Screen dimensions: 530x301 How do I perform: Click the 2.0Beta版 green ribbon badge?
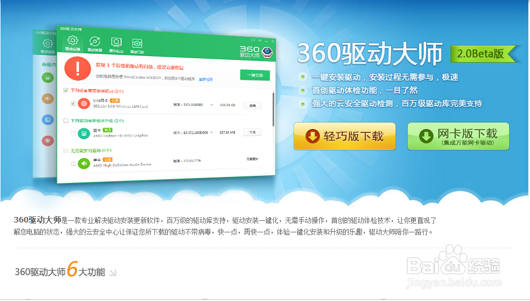(483, 54)
